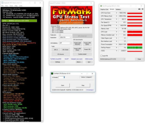Open the GPU Core Clock sensor dropdown
This screenshot has height=125, width=145.
pos(116,13)
